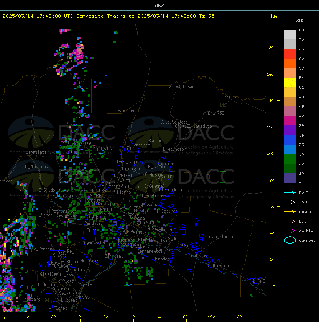The height and width of the screenshot is (322, 319).
Task: Click the L_Dormida place label
Action: tap(218, 266)
